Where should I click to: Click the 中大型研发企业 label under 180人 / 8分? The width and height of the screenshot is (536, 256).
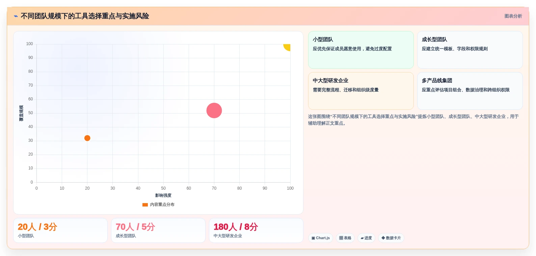pyautogui.click(x=228, y=236)
